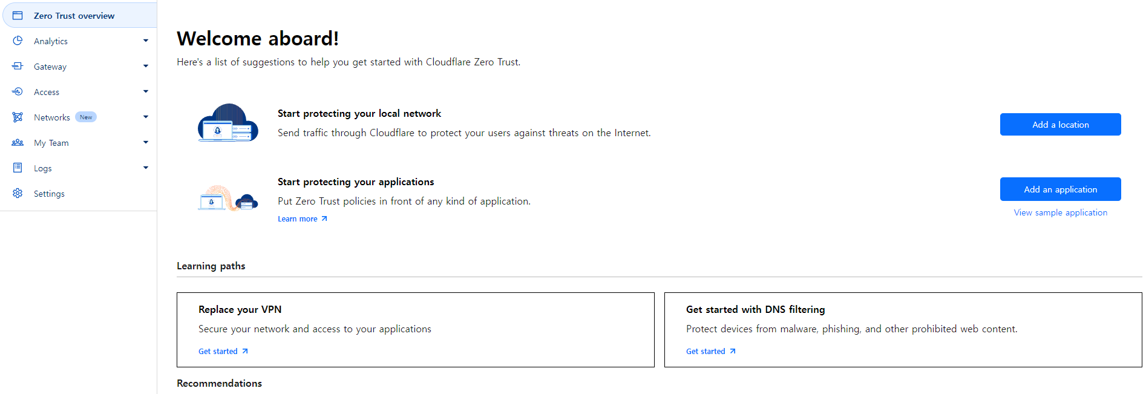Click arrow icon in Replace your VPN card
Viewport: 1146px width, 394px height.
coord(245,351)
